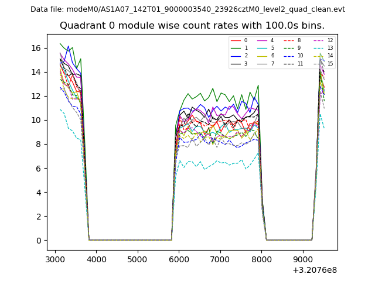The height and width of the screenshot is (281, 375).
Task: Click the blue dashed legend entry 10
Action: (x=288, y=56)
